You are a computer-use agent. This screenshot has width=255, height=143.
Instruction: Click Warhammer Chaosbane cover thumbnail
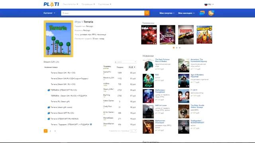tap(148, 127)
